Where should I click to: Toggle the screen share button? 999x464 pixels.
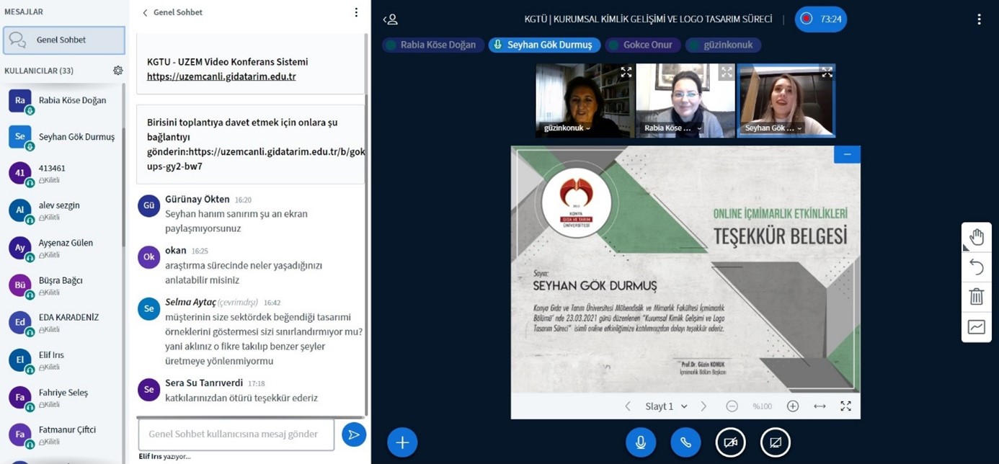coord(776,442)
